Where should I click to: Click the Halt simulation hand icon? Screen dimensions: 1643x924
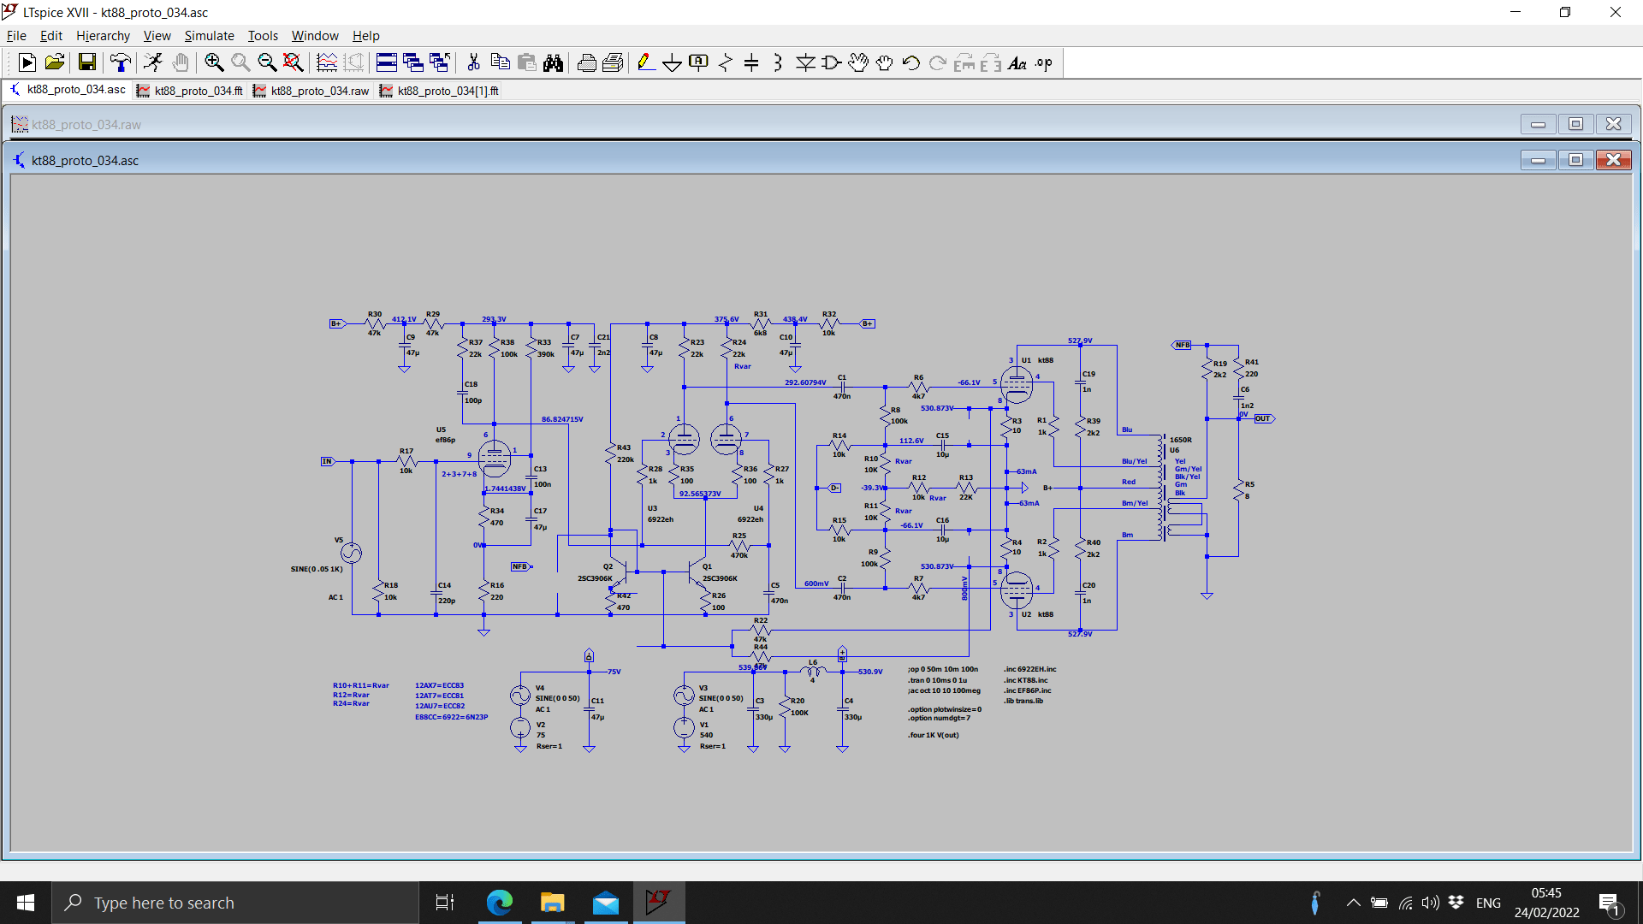tap(180, 62)
